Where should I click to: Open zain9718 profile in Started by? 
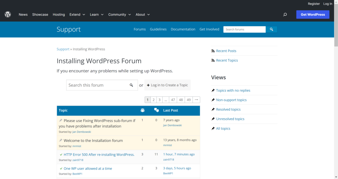(78, 160)
